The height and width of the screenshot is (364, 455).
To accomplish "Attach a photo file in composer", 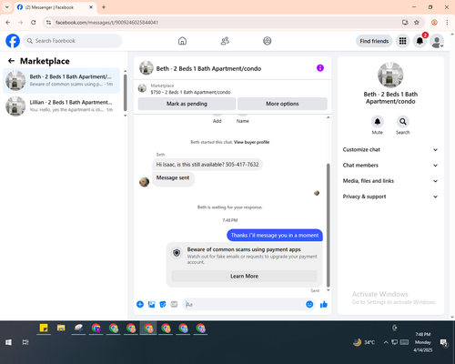I will (151, 304).
